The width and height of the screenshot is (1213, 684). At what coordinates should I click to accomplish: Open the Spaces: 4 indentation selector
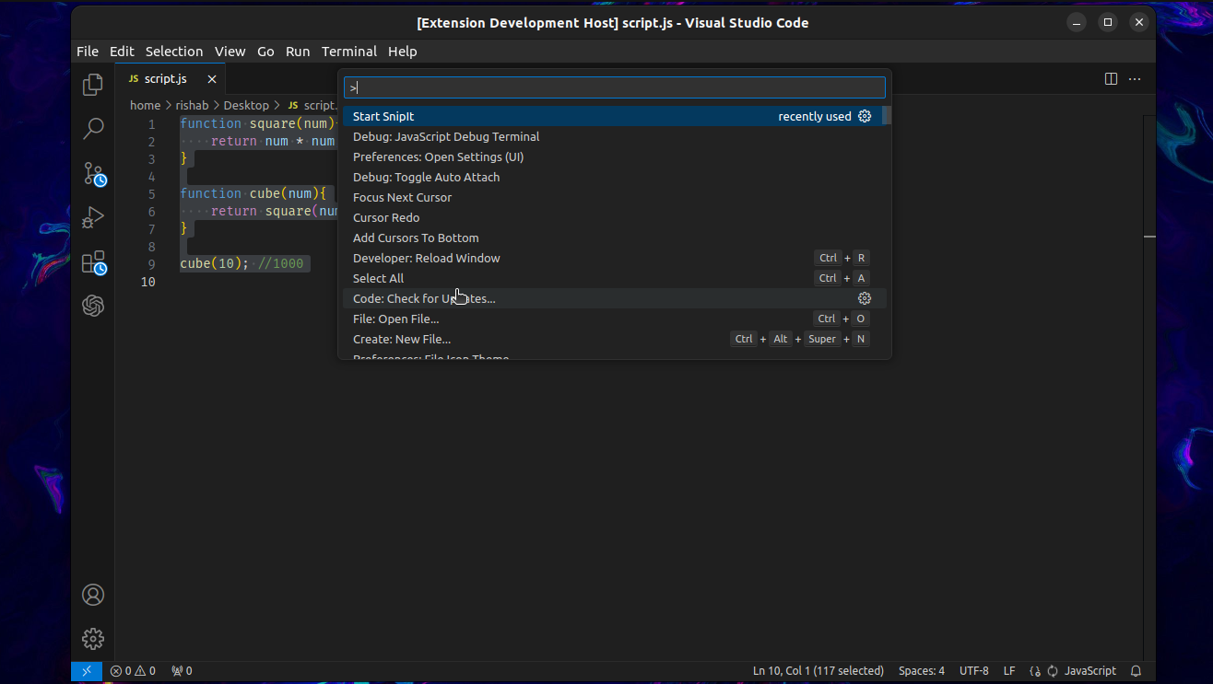(921, 670)
